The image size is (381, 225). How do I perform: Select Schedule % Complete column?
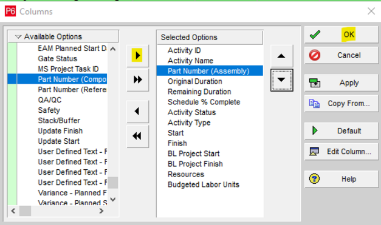coord(204,102)
